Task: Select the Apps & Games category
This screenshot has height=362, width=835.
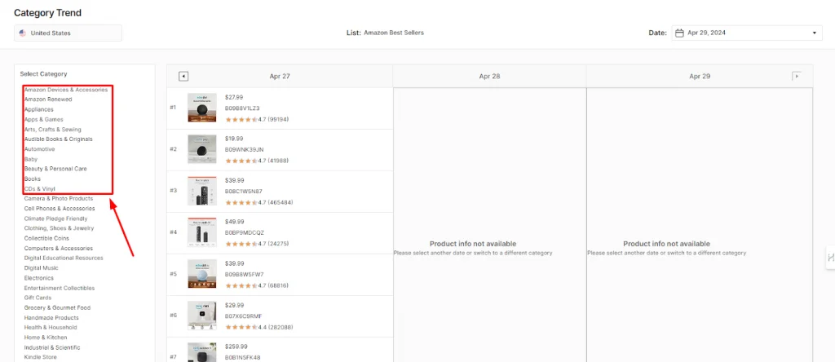Action: coord(44,120)
